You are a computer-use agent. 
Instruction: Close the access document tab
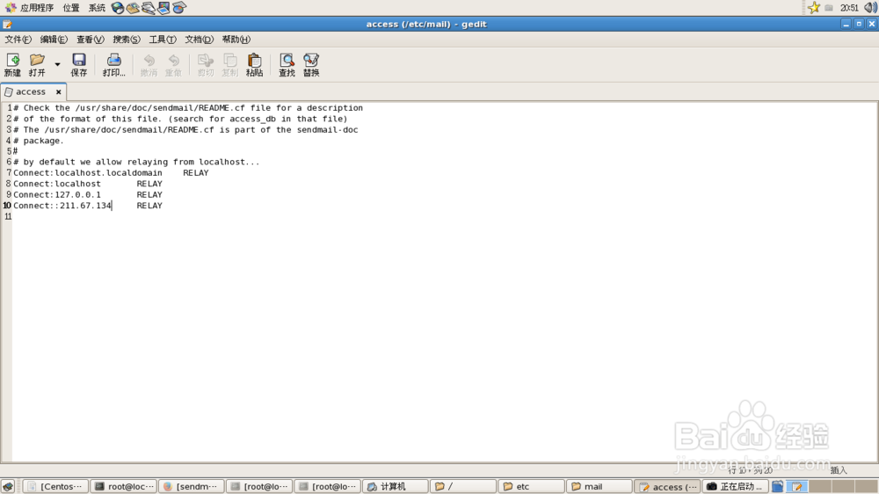click(58, 92)
